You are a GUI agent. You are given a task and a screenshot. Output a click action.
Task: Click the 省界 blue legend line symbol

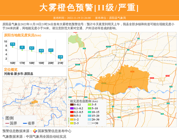[x=25, y=123]
